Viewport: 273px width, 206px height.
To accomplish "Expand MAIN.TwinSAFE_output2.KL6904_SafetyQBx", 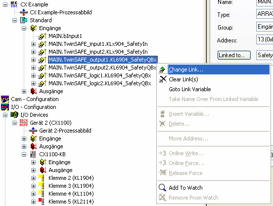I will point(33,68).
